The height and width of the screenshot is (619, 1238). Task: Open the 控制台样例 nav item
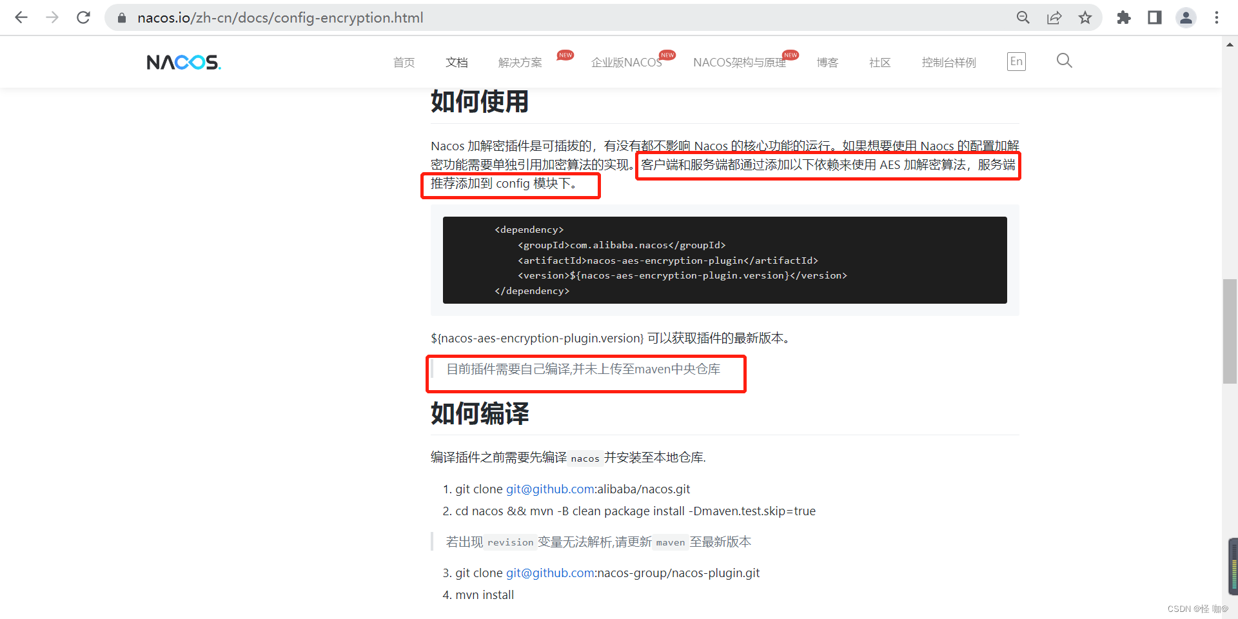pyautogui.click(x=948, y=63)
